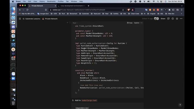Image resolution: width=194 pixels, height=109 pixels.
Task: Open Visual Studio Code from dock
Action: 13,36
